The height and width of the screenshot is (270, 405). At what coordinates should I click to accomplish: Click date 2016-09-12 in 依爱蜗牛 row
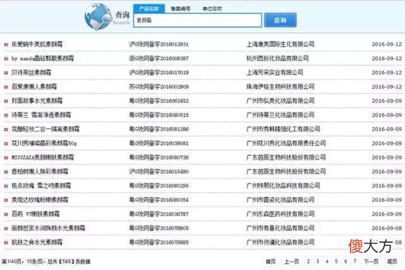pyautogui.click(x=387, y=44)
